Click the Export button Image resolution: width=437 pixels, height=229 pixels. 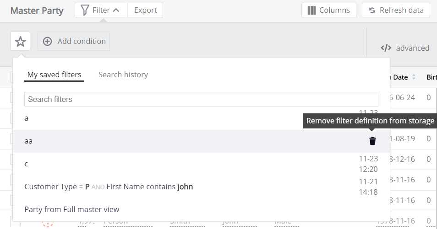145,10
